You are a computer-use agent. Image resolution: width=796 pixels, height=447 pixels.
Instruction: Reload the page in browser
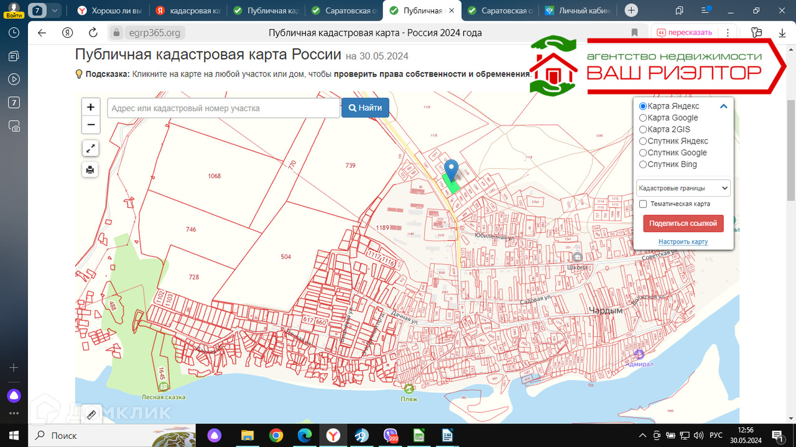[x=93, y=33]
